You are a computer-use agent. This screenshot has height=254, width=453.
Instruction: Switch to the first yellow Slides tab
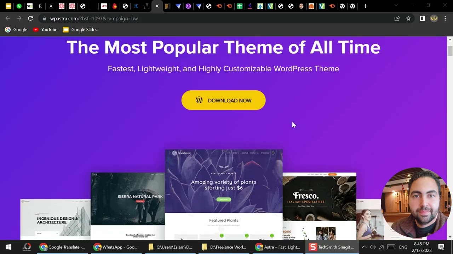(x=8, y=6)
